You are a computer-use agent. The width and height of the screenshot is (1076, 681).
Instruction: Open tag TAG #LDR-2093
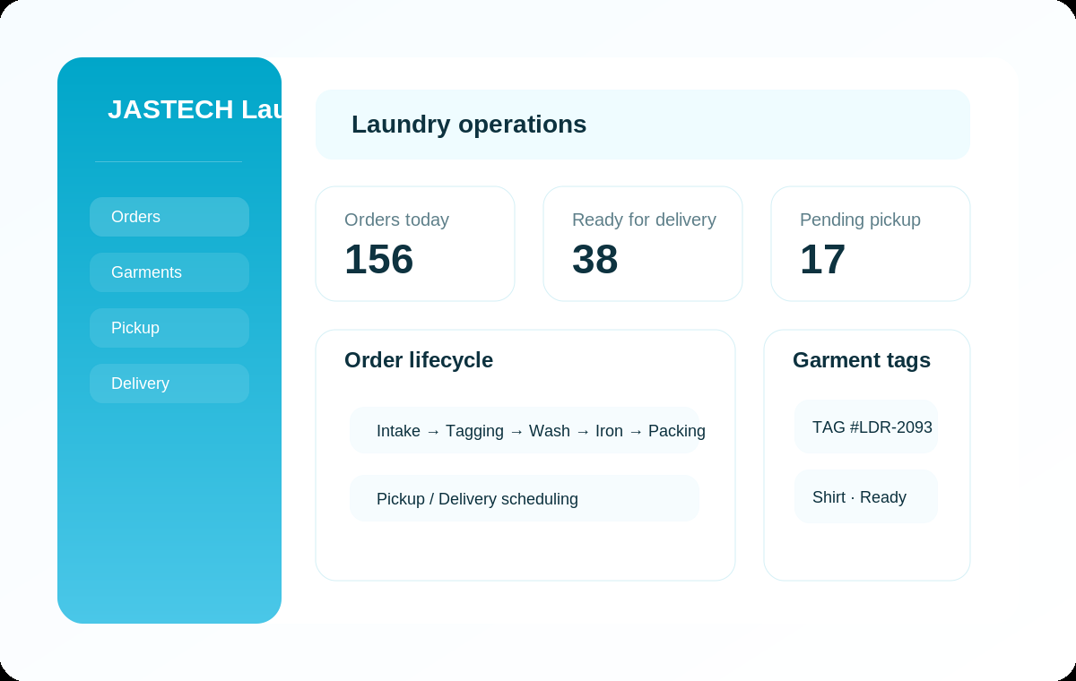coord(866,427)
